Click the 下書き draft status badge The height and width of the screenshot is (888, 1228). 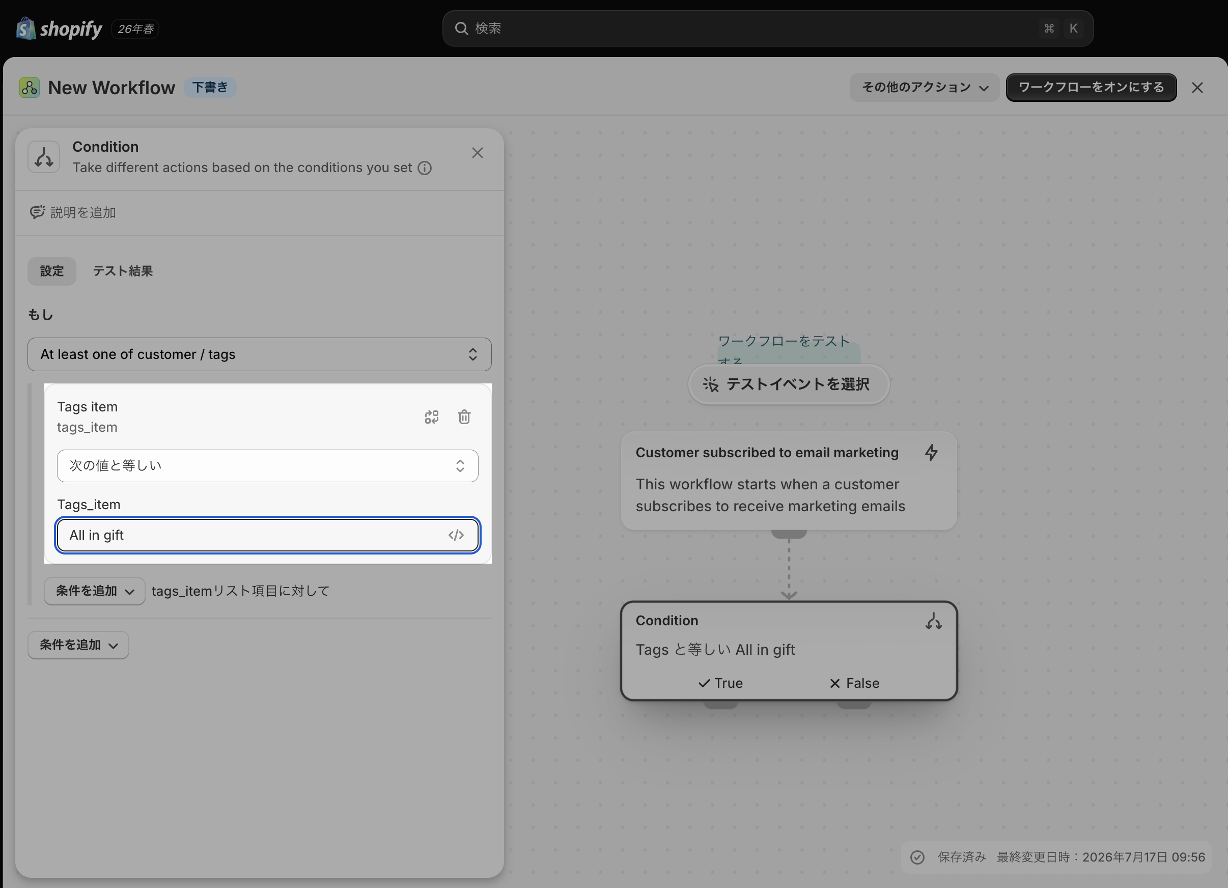(x=210, y=88)
